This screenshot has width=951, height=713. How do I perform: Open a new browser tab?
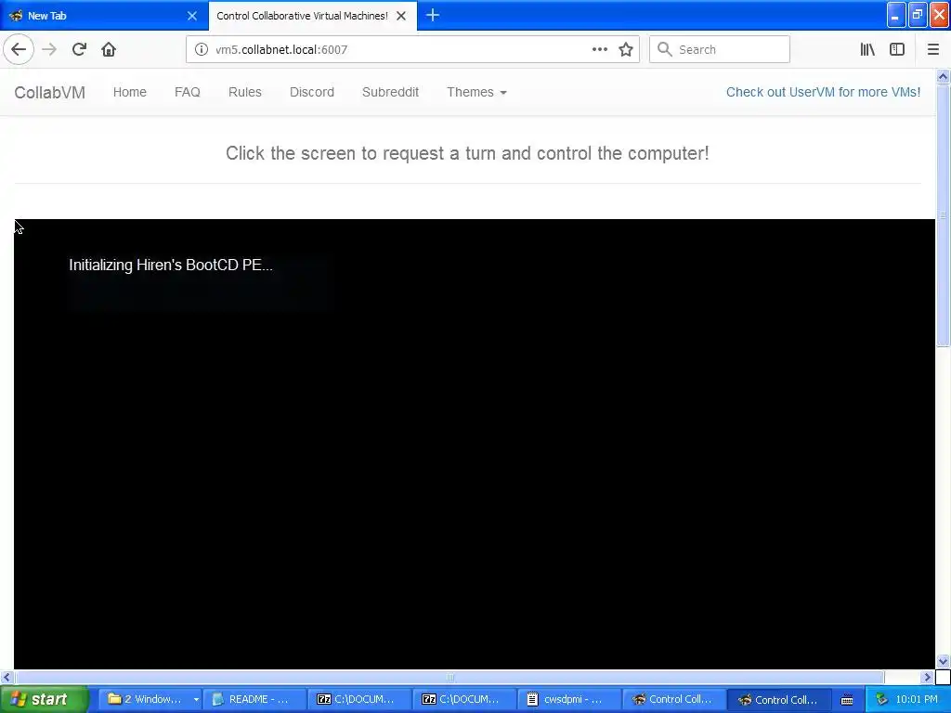point(433,15)
